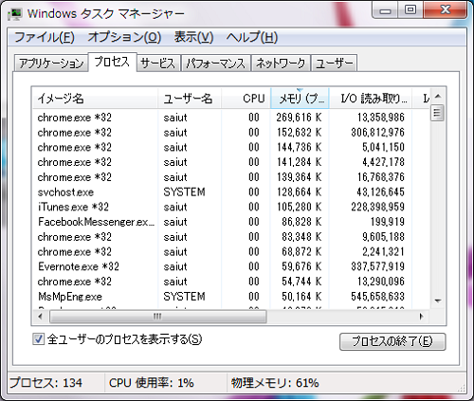
Task: Sort by CPU column header
Action: (246, 99)
